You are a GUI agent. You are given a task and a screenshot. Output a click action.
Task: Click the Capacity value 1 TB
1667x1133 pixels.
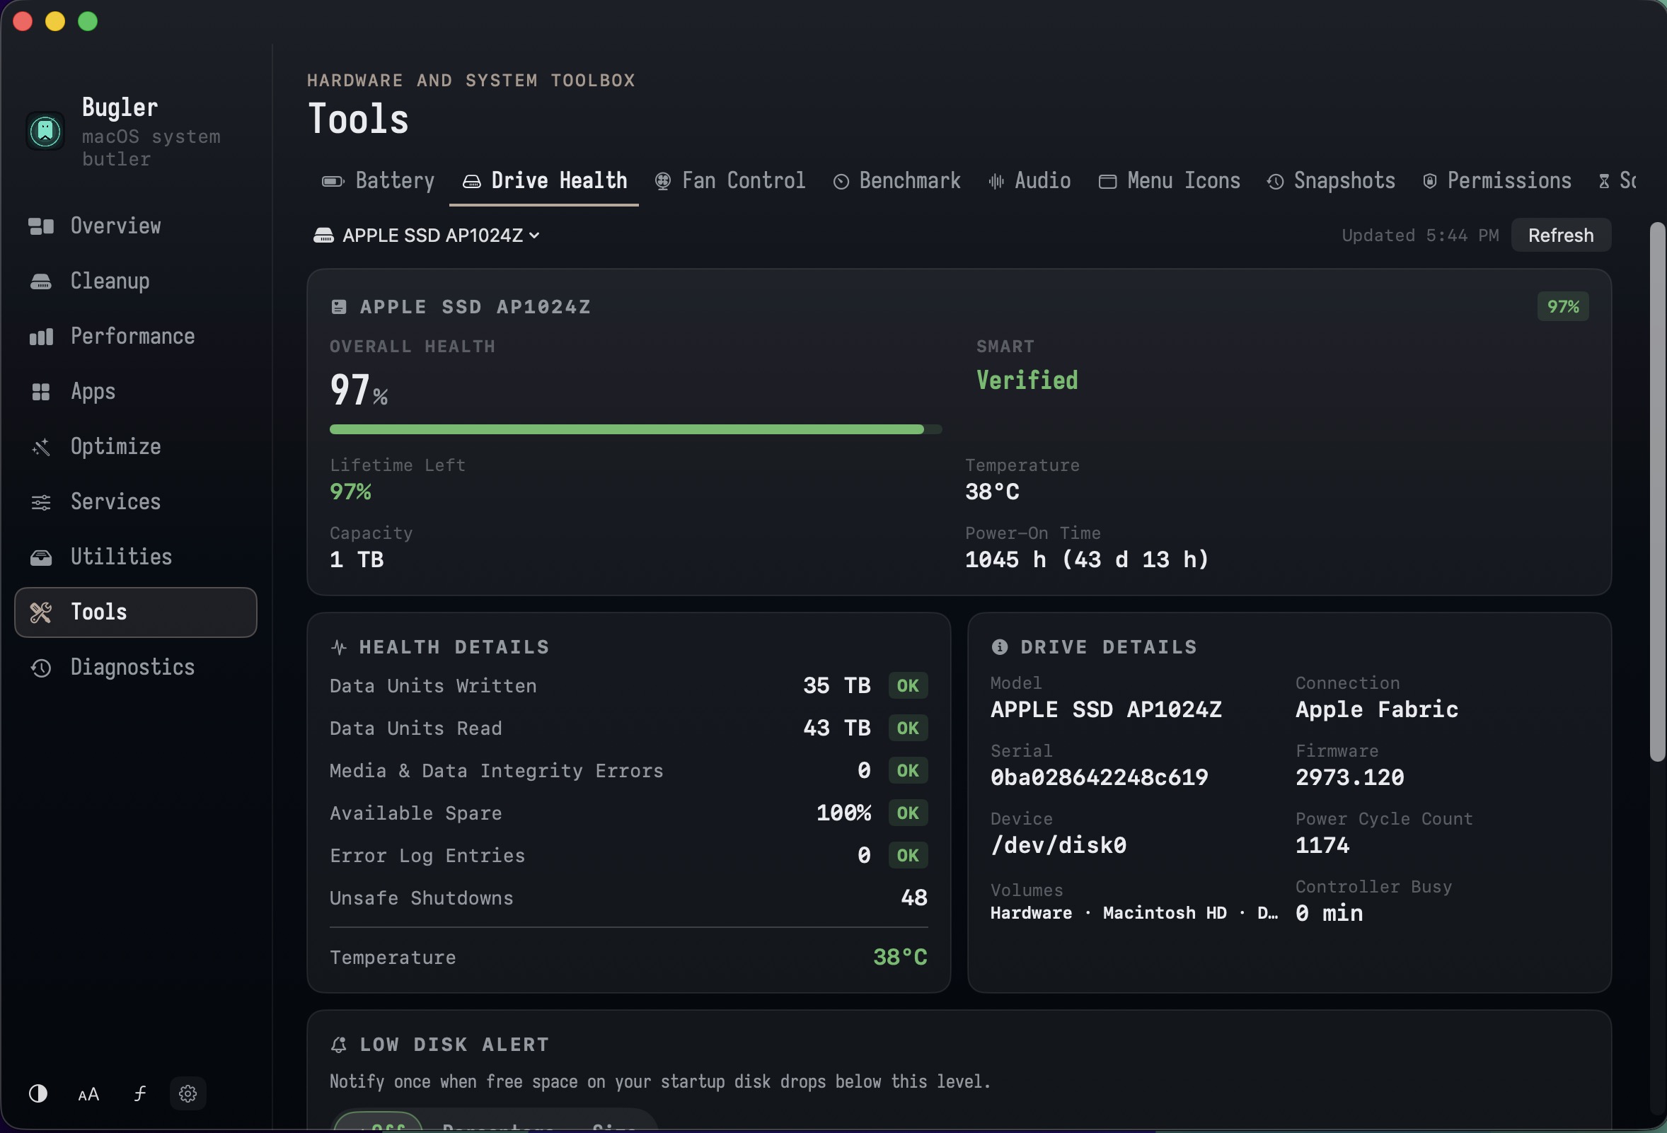pos(357,559)
